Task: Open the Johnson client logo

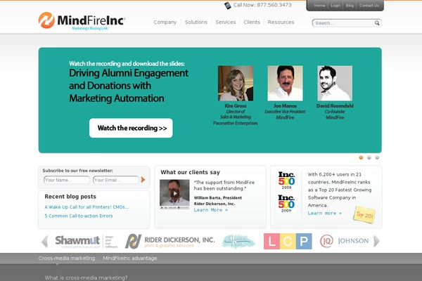Action: pyautogui.click(x=344, y=241)
